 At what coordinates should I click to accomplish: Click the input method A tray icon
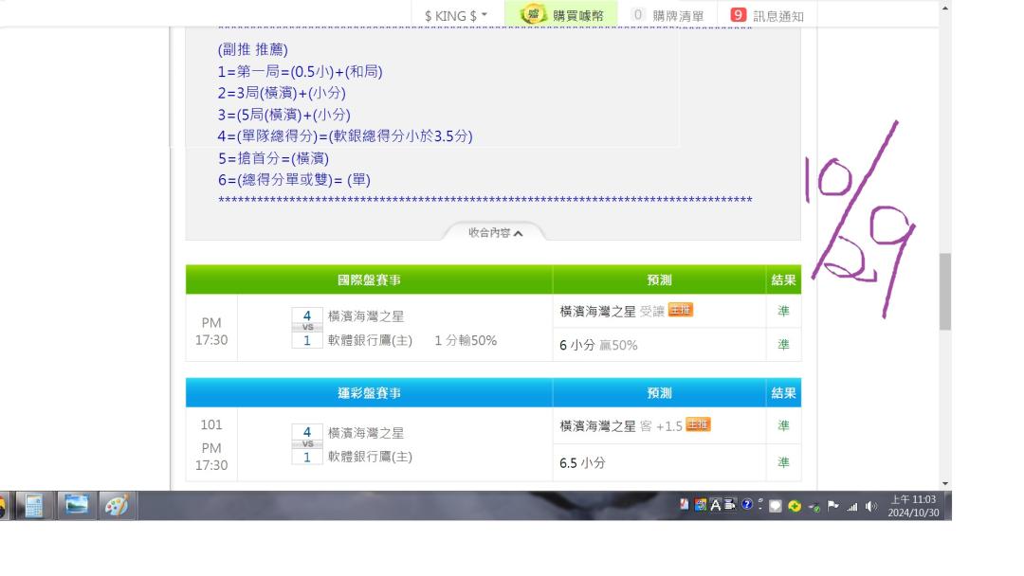716,505
